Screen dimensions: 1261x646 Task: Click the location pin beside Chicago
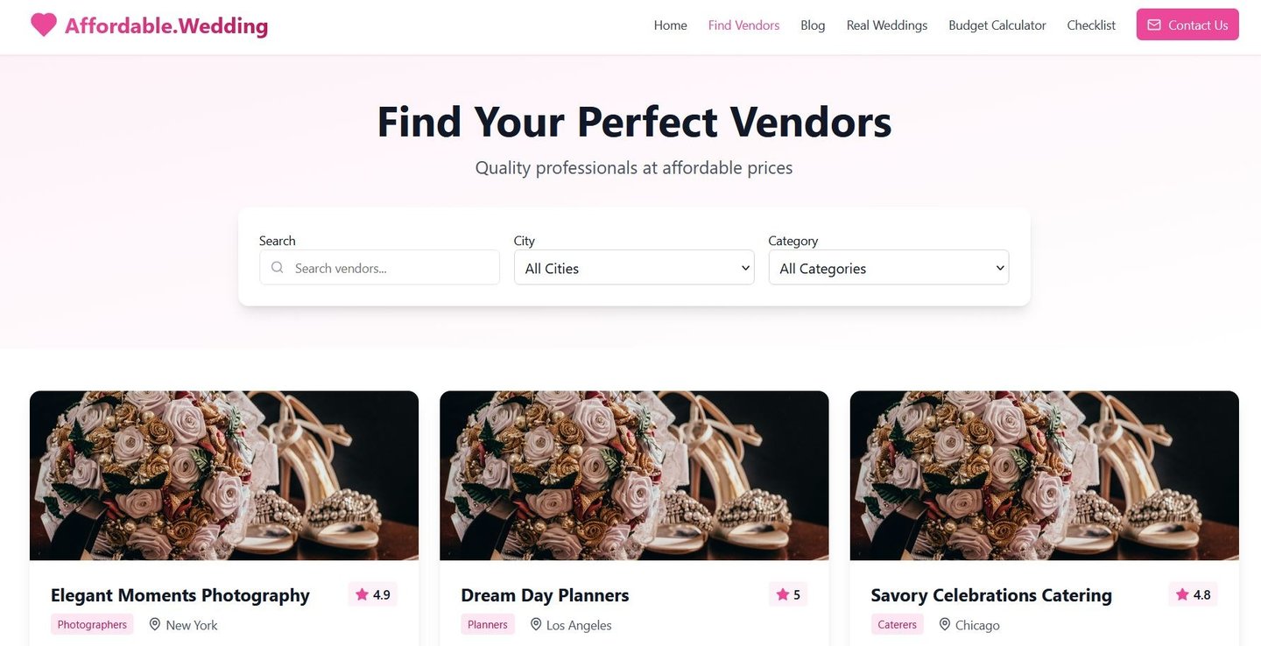[945, 624]
